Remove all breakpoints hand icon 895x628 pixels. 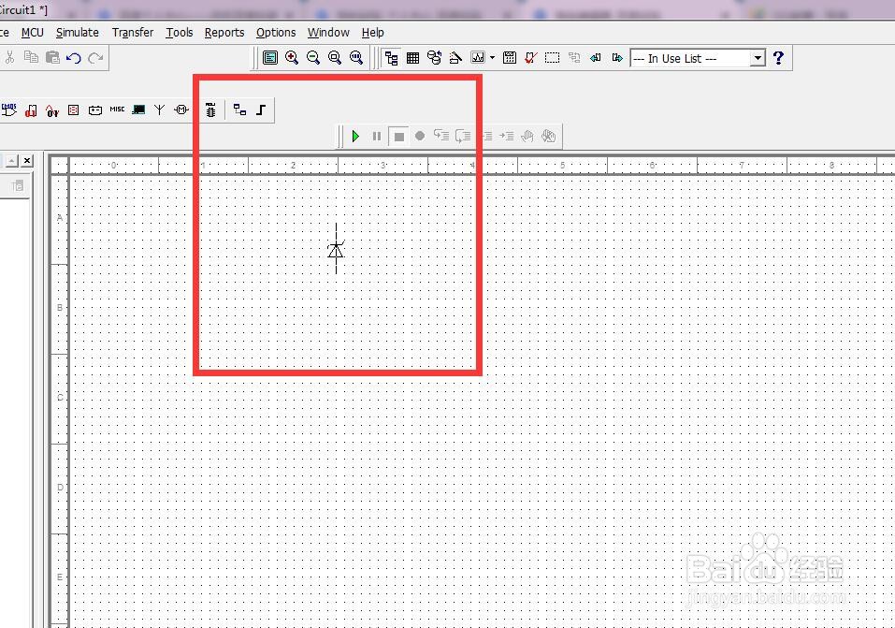tap(549, 136)
